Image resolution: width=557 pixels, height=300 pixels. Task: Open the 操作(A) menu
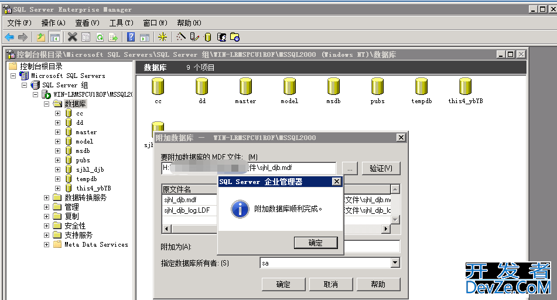tap(53, 23)
